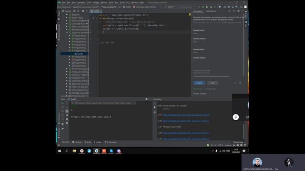This screenshot has height=171, width=305.
Task: Switch to the Description tab
Action: [198, 11]
